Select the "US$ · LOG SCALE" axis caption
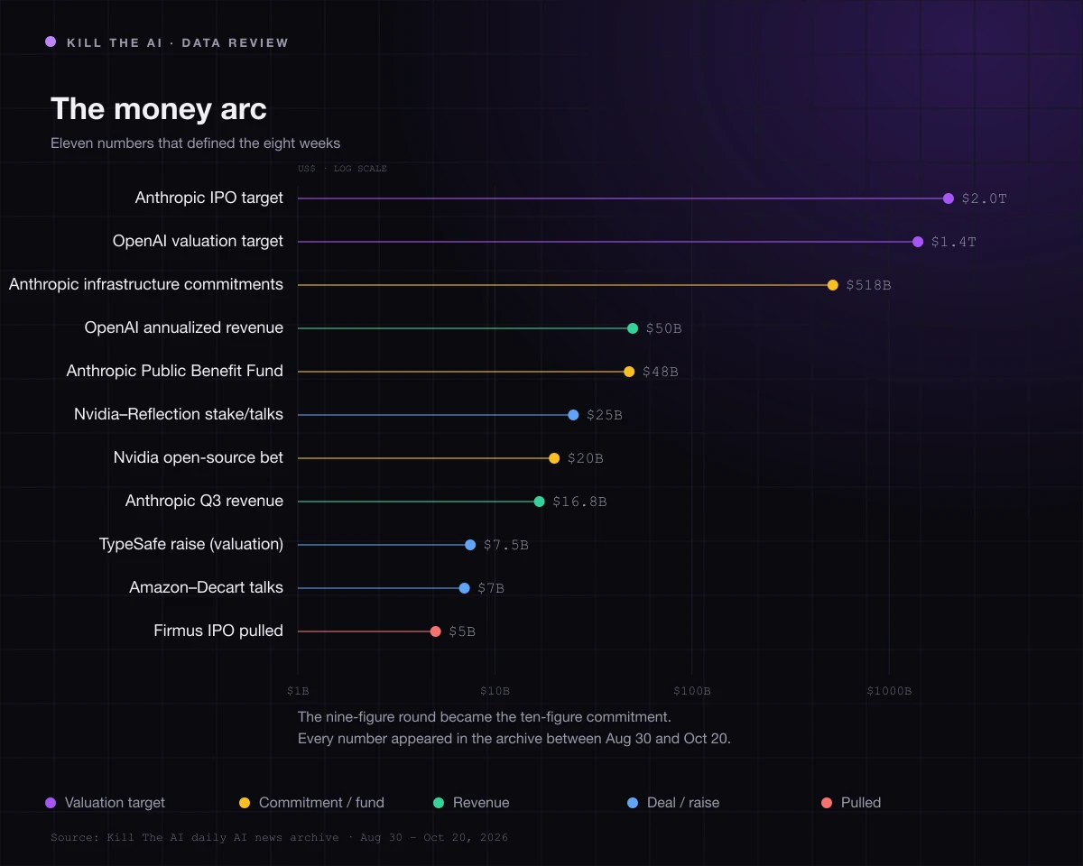The height and width of the screenshot is (866, 1083). click(x=342, y=169)
